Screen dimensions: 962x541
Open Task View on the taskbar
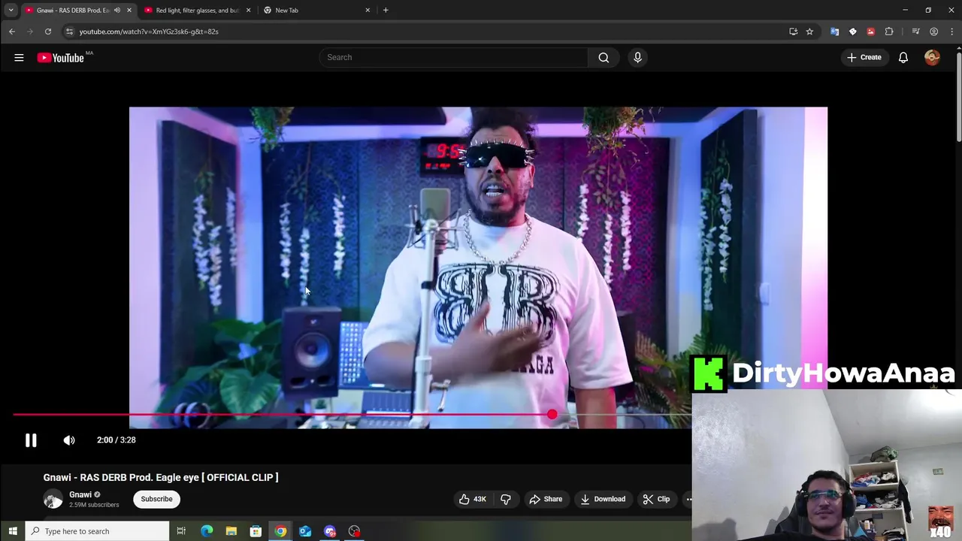pos(181,531)
